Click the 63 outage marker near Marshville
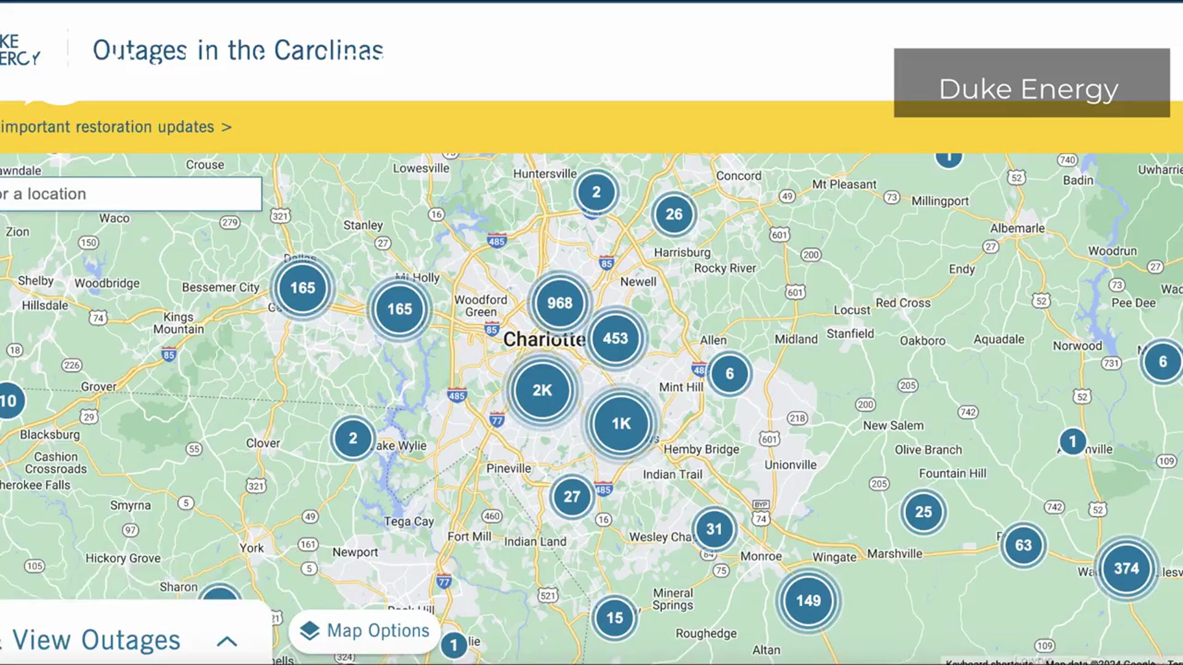This screenshot has height=665, width=1183. [x=1023, y=545]
